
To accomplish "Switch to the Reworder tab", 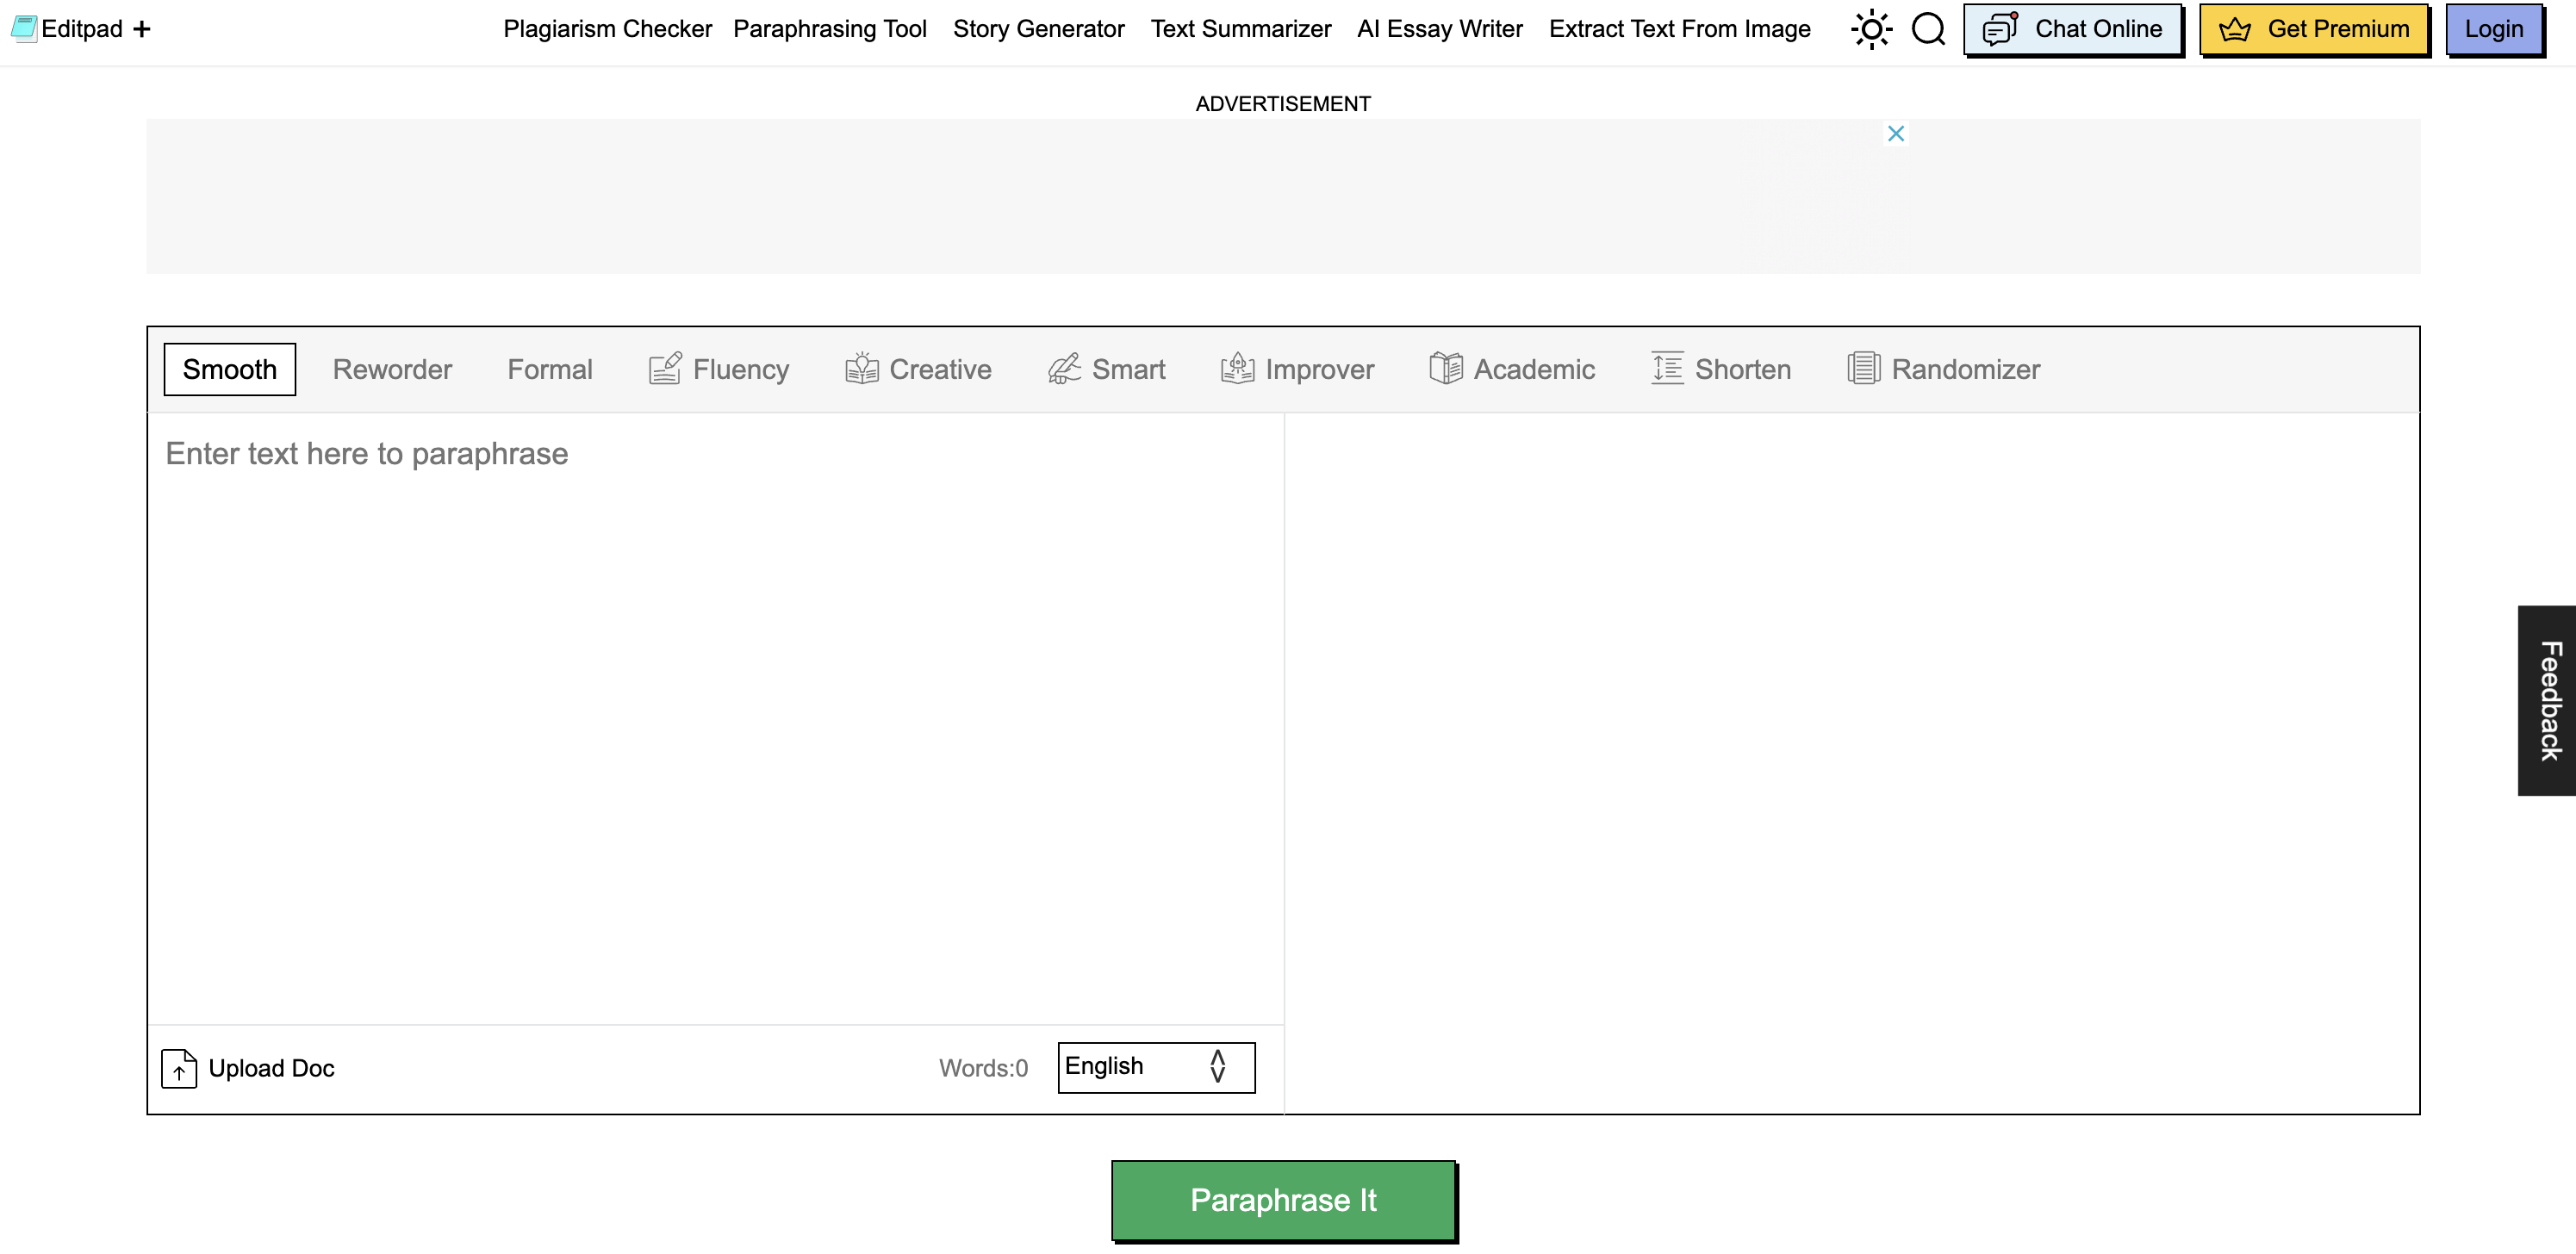I will tap(392, 370).
